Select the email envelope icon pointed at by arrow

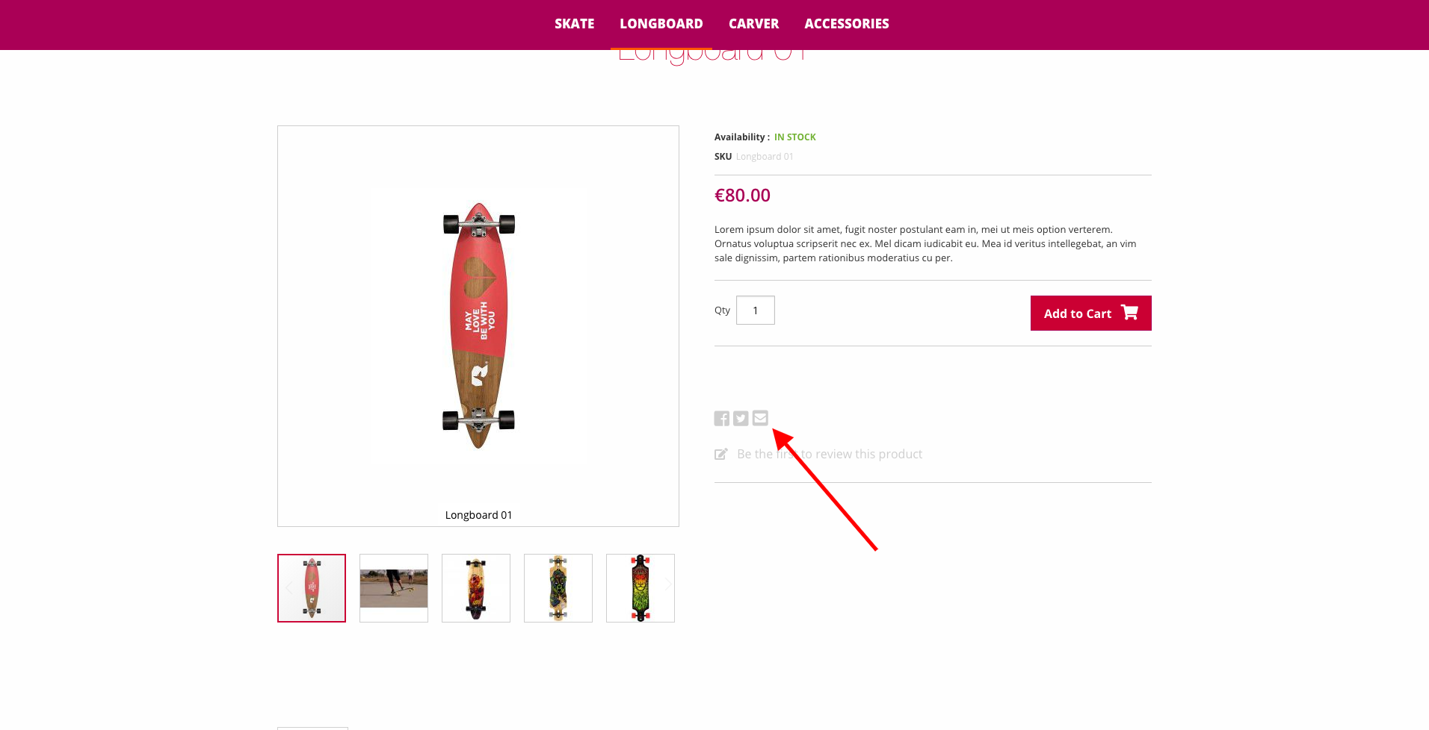click(x=760, y=418)
